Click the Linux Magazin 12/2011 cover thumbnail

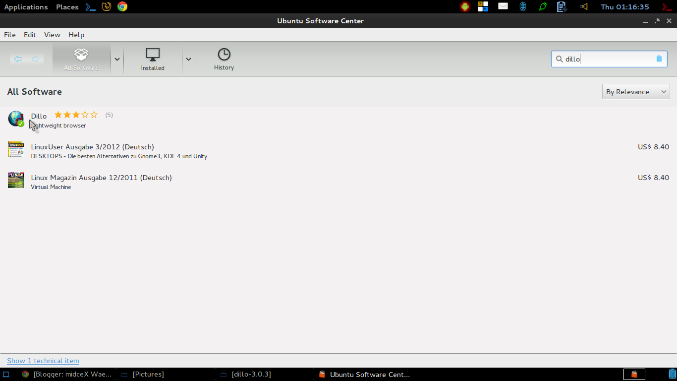click(16, 180)
